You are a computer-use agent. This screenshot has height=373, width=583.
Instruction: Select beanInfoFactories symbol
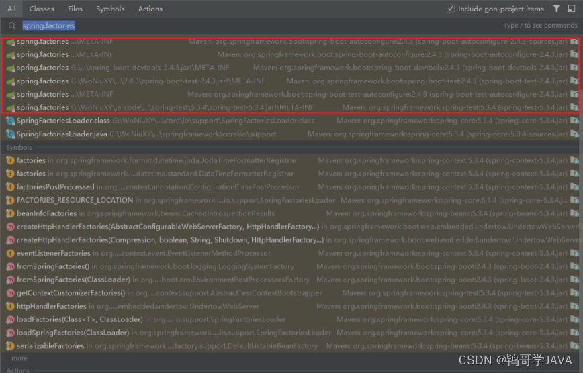tap(291, 213)
